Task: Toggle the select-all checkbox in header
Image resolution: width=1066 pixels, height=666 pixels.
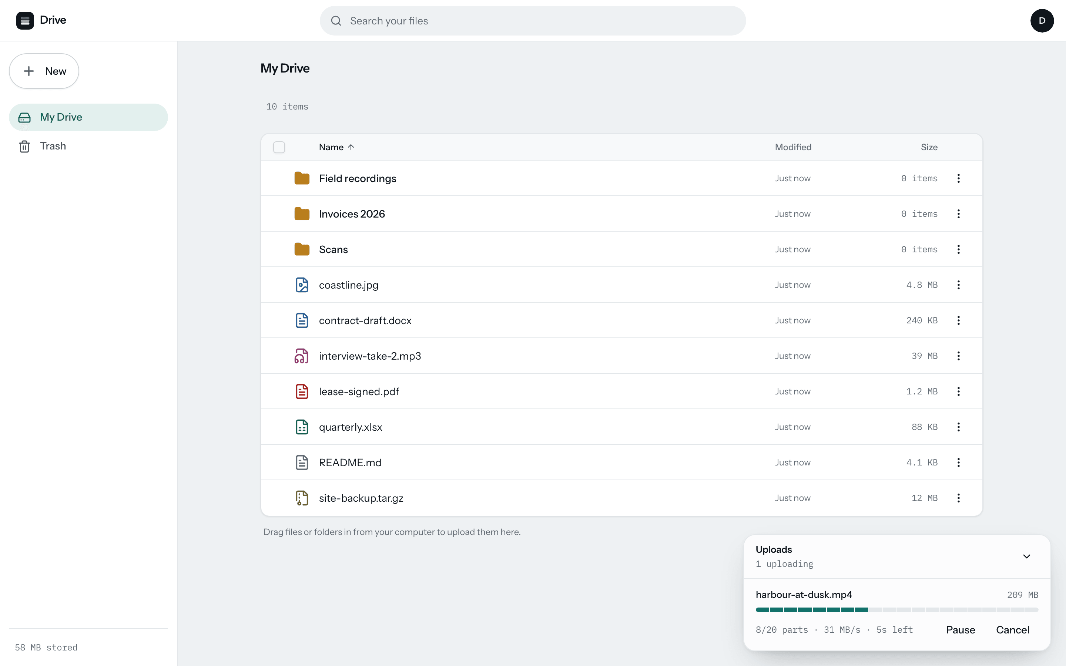Action: pyautogui.click(x=279, y=147)
